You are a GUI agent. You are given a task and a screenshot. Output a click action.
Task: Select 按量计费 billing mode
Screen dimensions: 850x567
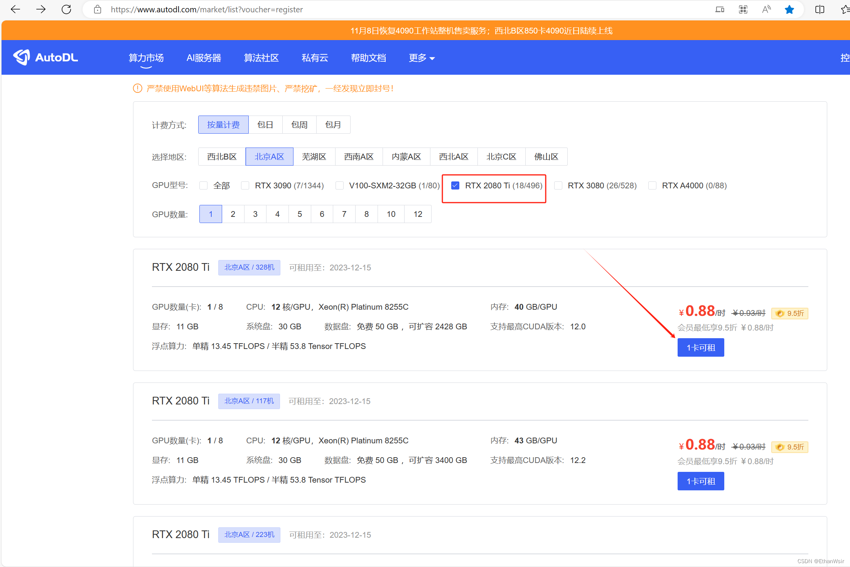(x=223, y=125)
